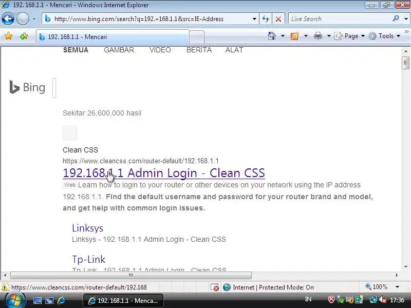
Task: Click the Internet zone globe icon
Action: click(227, 287)
